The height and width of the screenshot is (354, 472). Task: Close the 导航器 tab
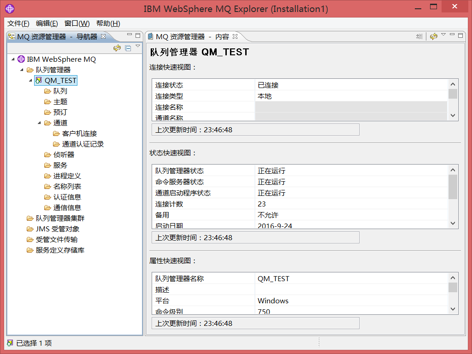tap(103, 36)
